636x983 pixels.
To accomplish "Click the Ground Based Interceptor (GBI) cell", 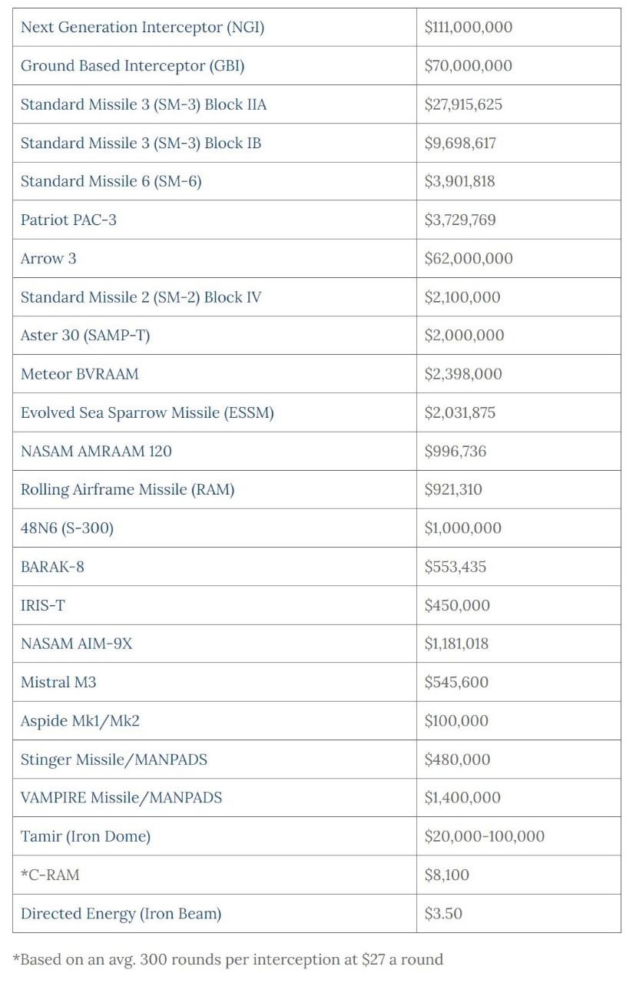I will point(132,66).
